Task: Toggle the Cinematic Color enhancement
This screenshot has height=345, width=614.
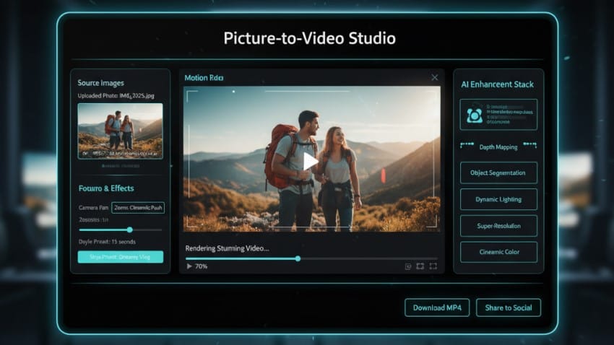Action: (498, 252)
